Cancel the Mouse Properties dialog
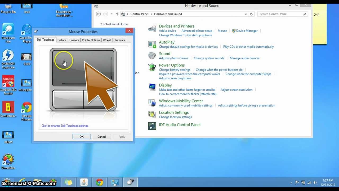Image resolution: width=339 pixels, height=191 pixels. pyautogui.click(x=102, y=137)
